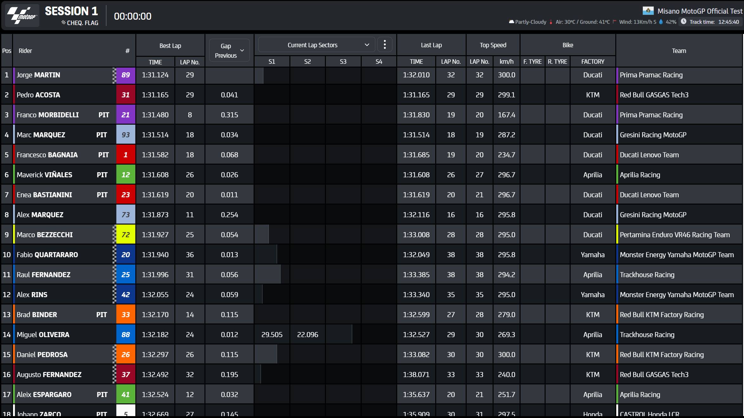The height and width of the screenshot is (418, 744).
Task: Click the yellow number 72 badge
Action: (126, 235)
